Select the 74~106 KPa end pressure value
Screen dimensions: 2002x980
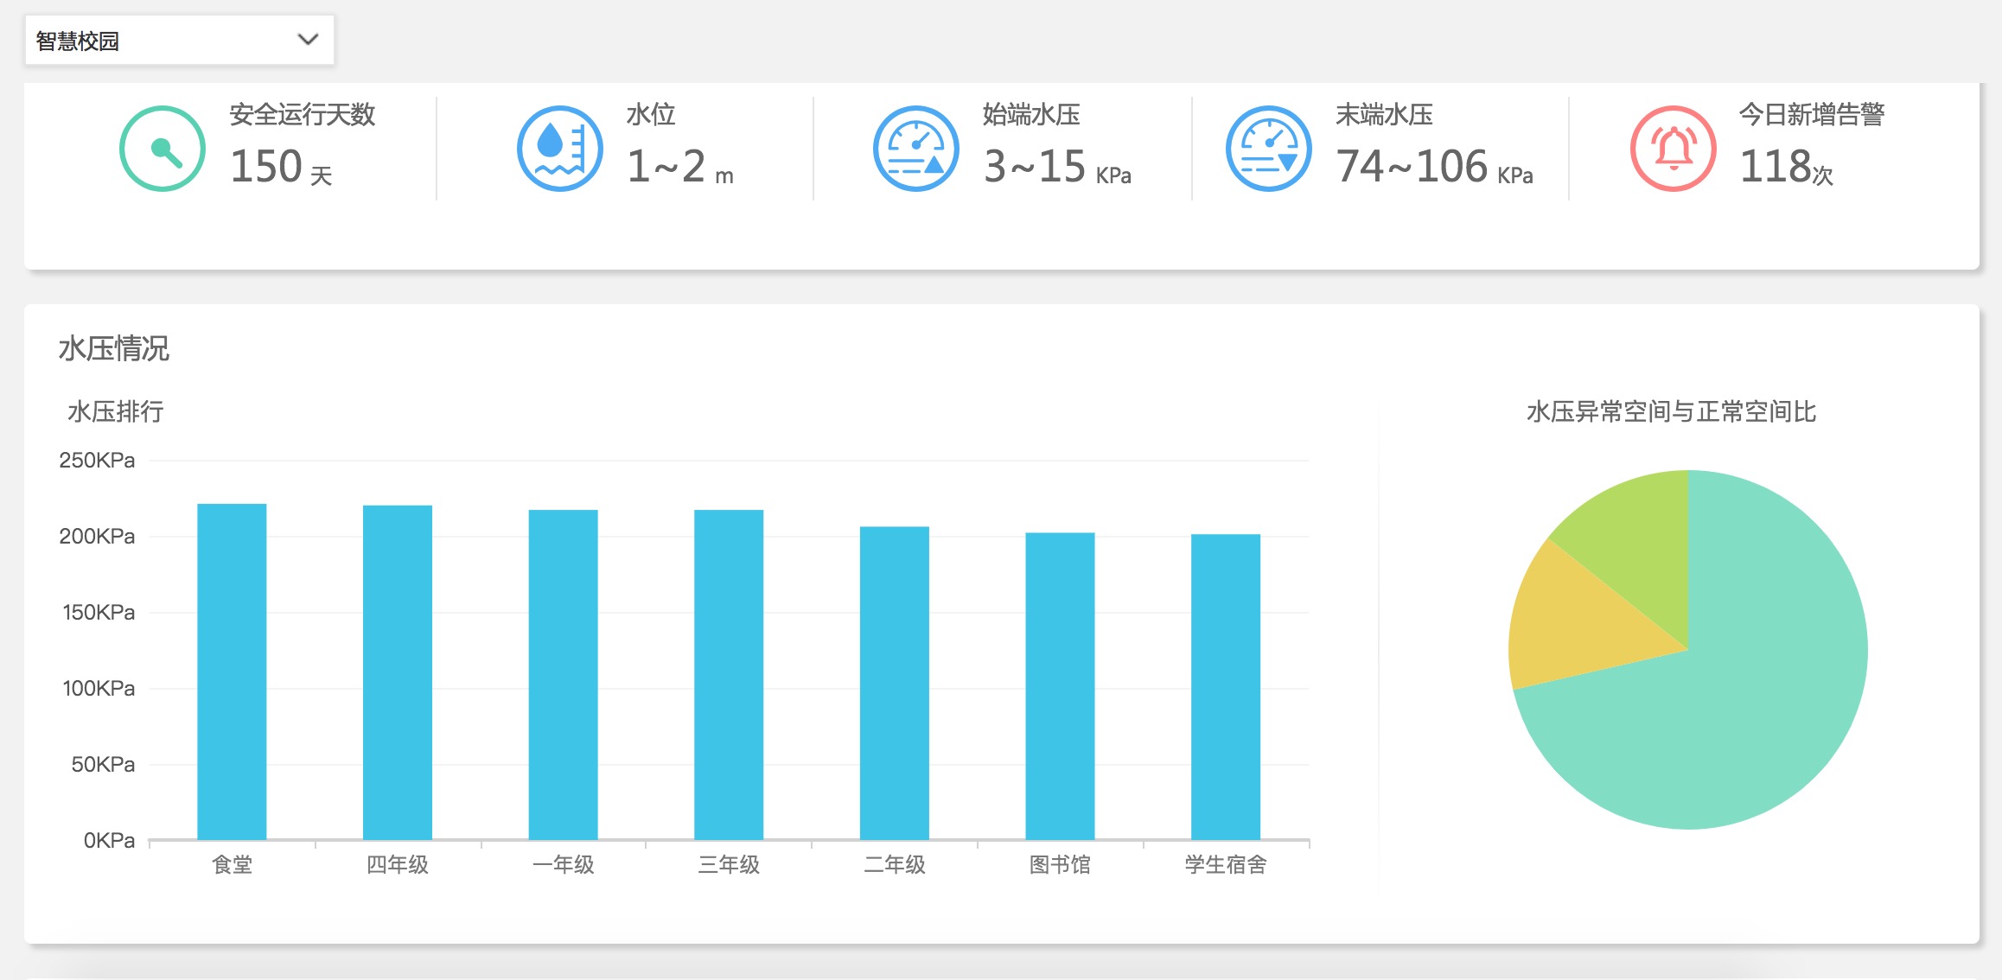(1435, 167)
